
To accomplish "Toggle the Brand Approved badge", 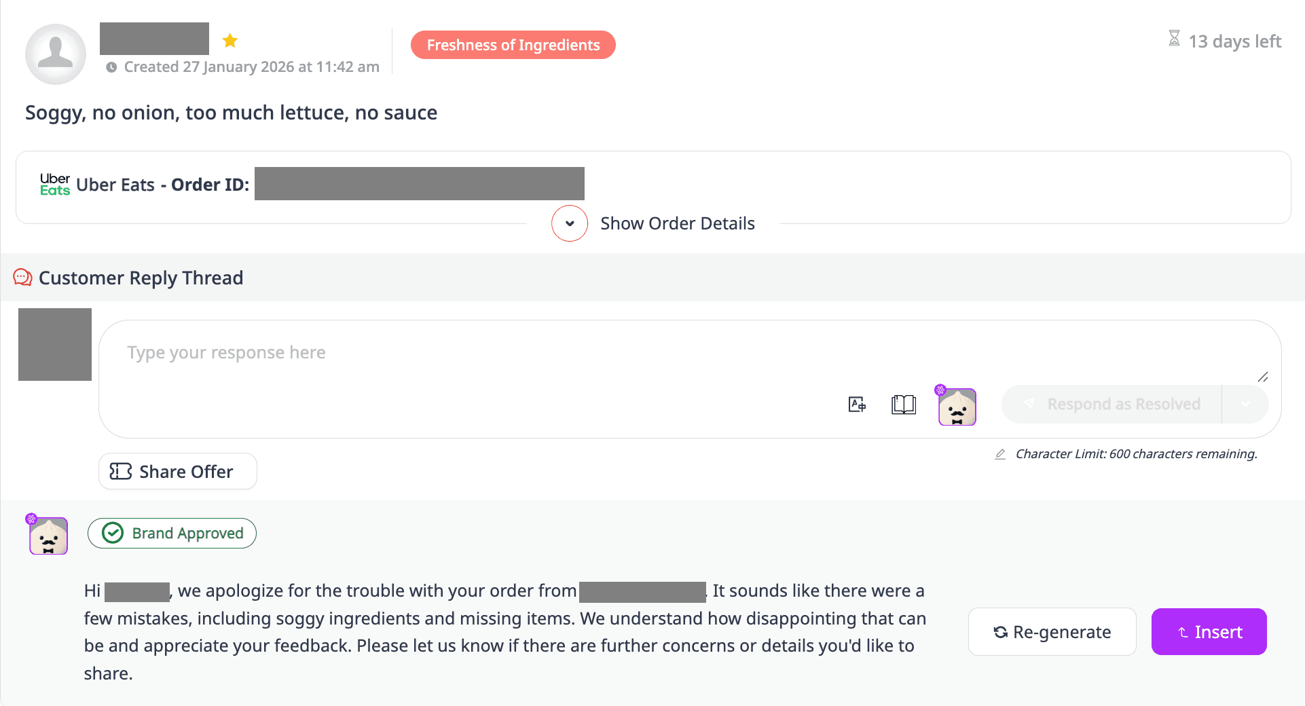I will pyautogui.click(x=172, y=533).
